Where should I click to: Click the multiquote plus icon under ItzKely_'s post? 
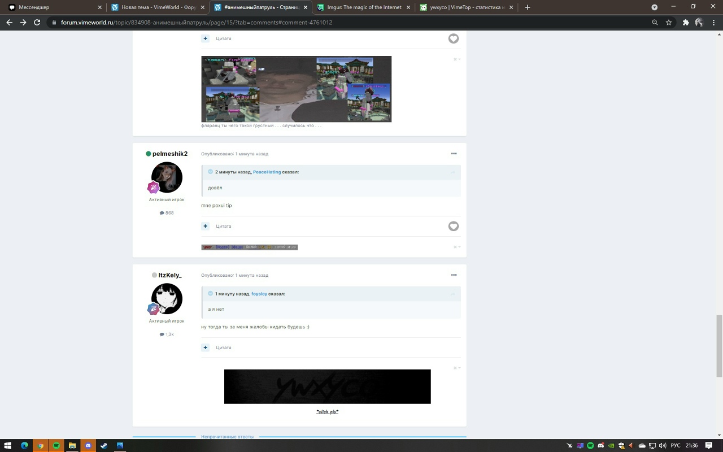(206, 347)
